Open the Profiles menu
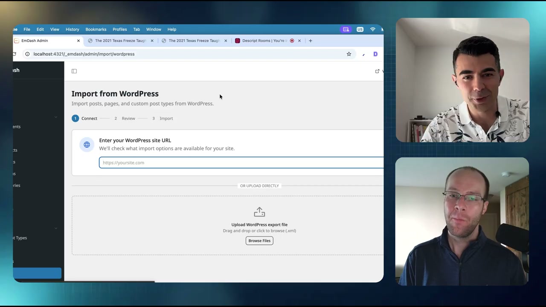Screen dimensions: 546x307 (x=120, y=29)
